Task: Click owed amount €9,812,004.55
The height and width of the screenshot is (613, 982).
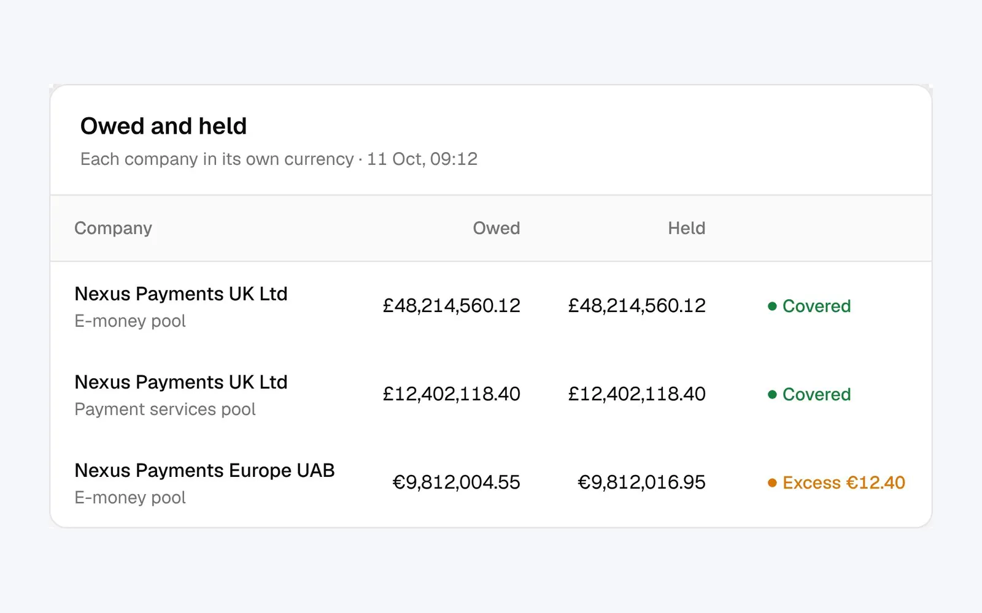Action: [x=456, y=482]
